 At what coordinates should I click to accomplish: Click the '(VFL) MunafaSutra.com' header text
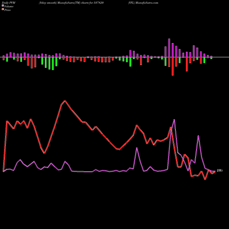(143, 3)
